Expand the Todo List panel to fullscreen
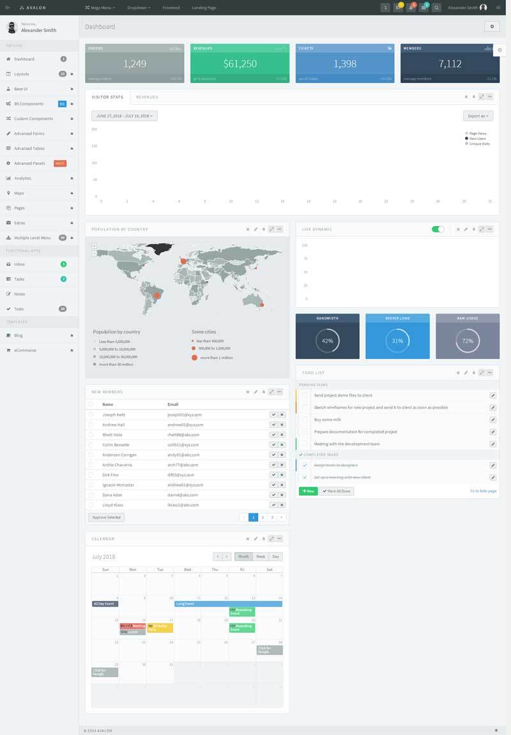This screenshot has width=511, height=735. click(x=482, y=372)
